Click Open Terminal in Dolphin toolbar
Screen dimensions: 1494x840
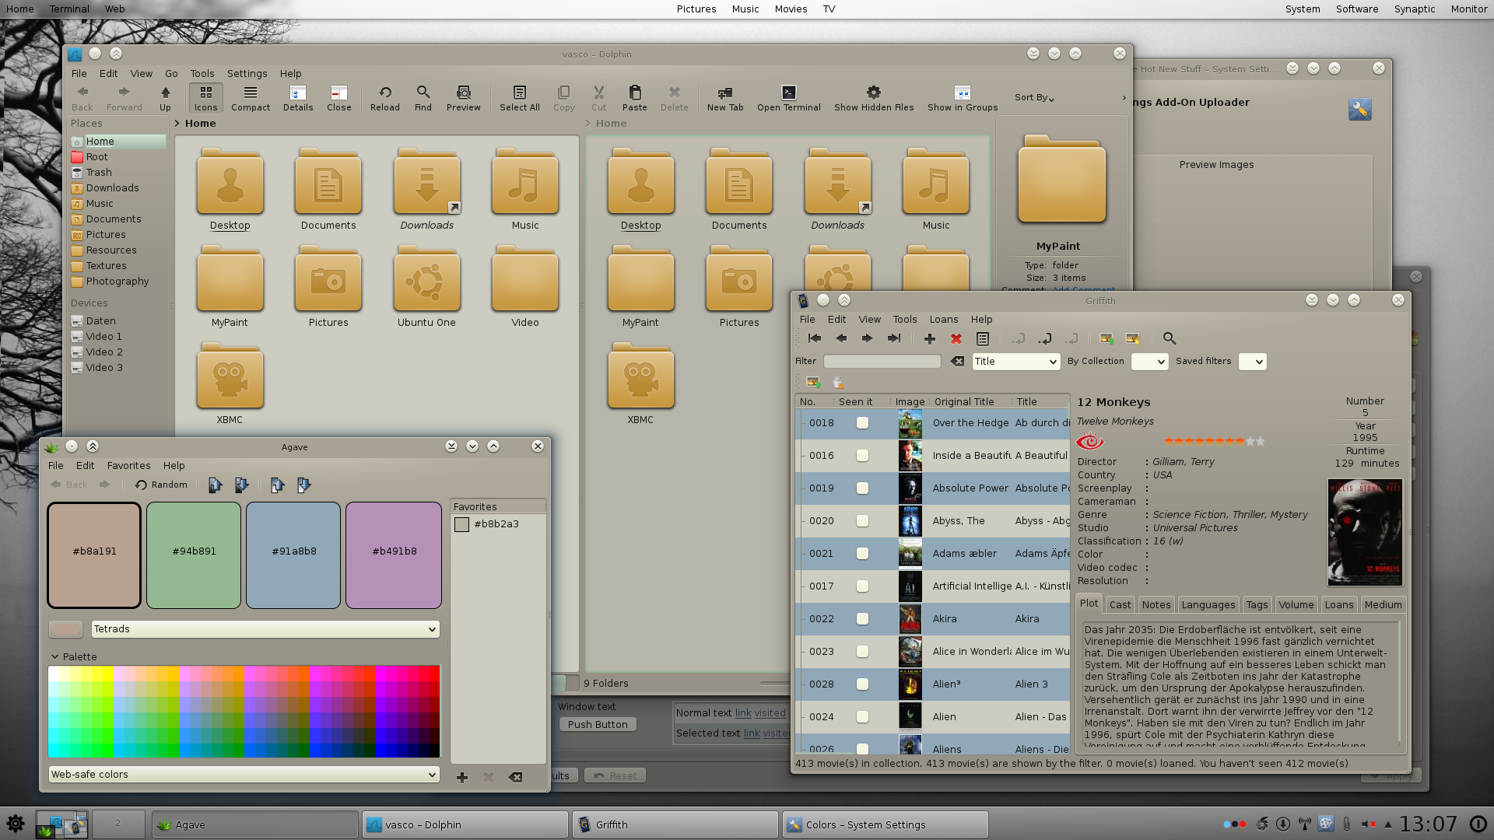tap(789, 98)
